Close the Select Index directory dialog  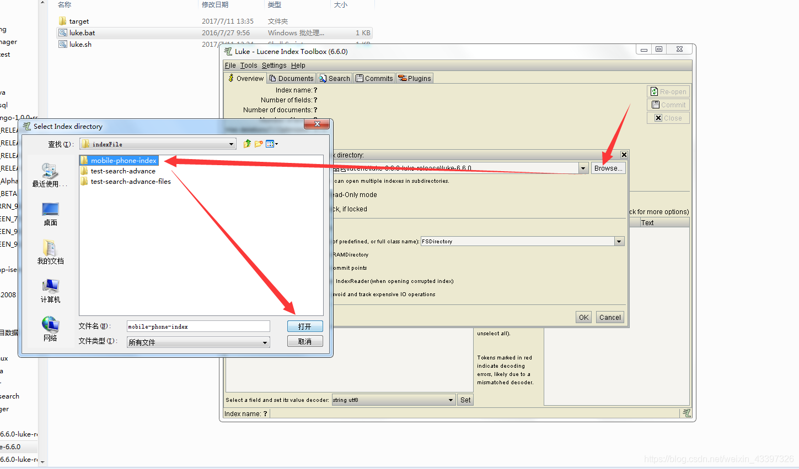[317, 124]
